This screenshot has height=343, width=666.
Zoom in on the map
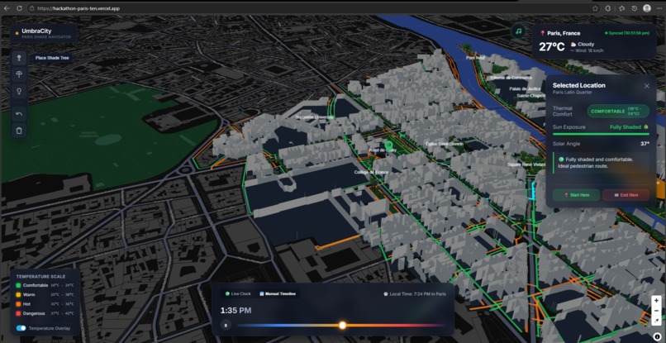tap(656, 301)
